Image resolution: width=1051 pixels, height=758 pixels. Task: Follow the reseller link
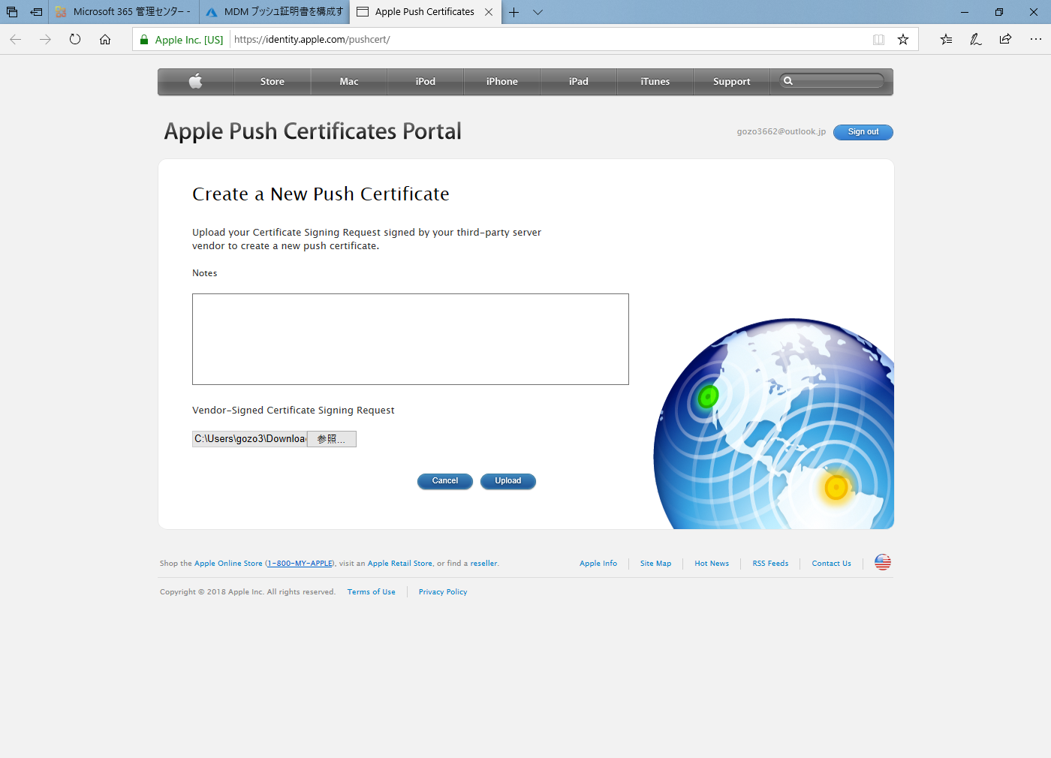tap(483, 564)
